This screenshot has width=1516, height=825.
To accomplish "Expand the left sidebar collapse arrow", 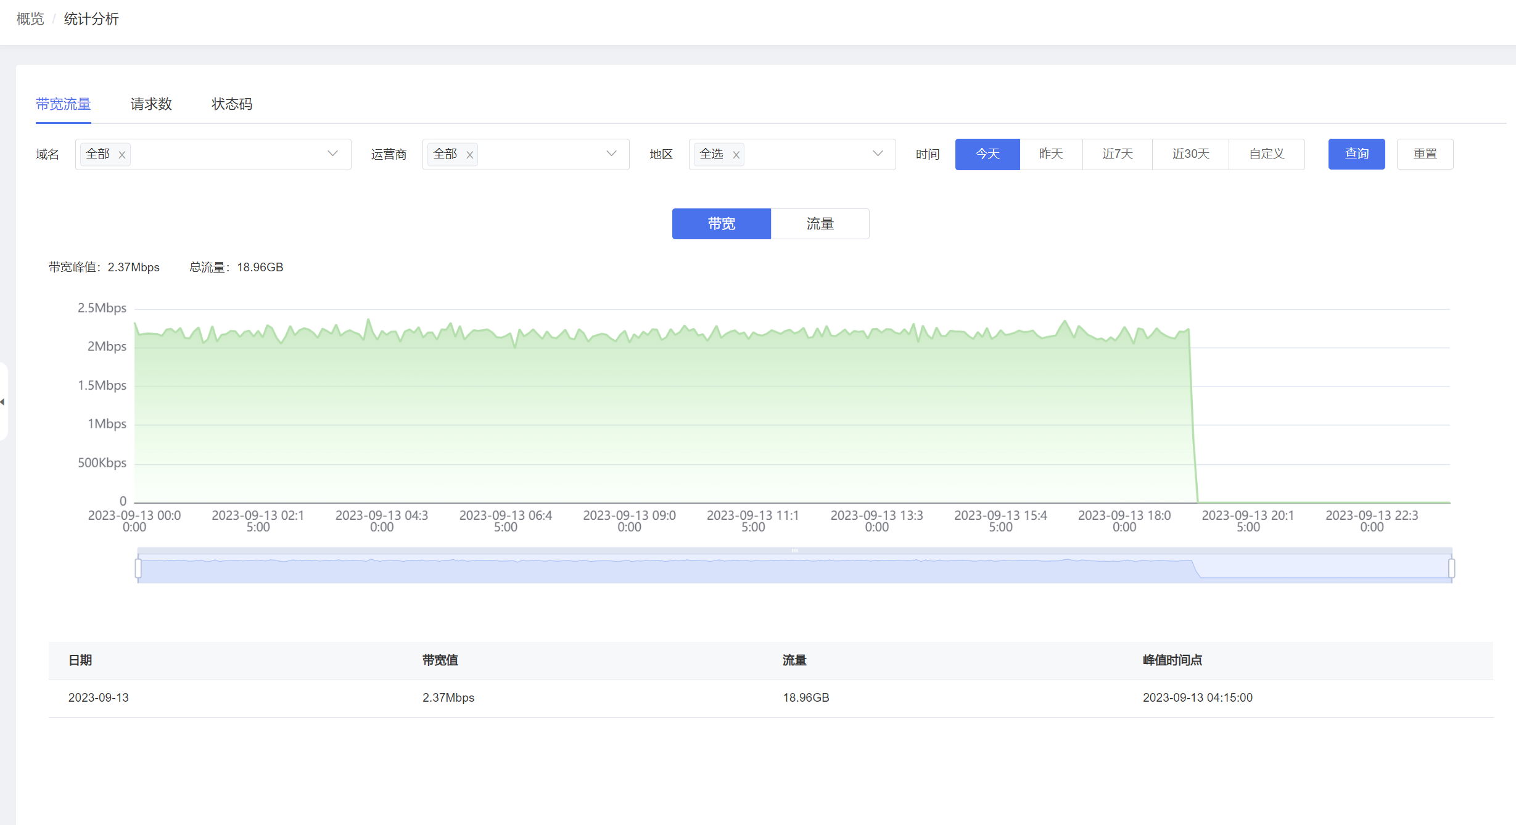I will coord(2,402).
